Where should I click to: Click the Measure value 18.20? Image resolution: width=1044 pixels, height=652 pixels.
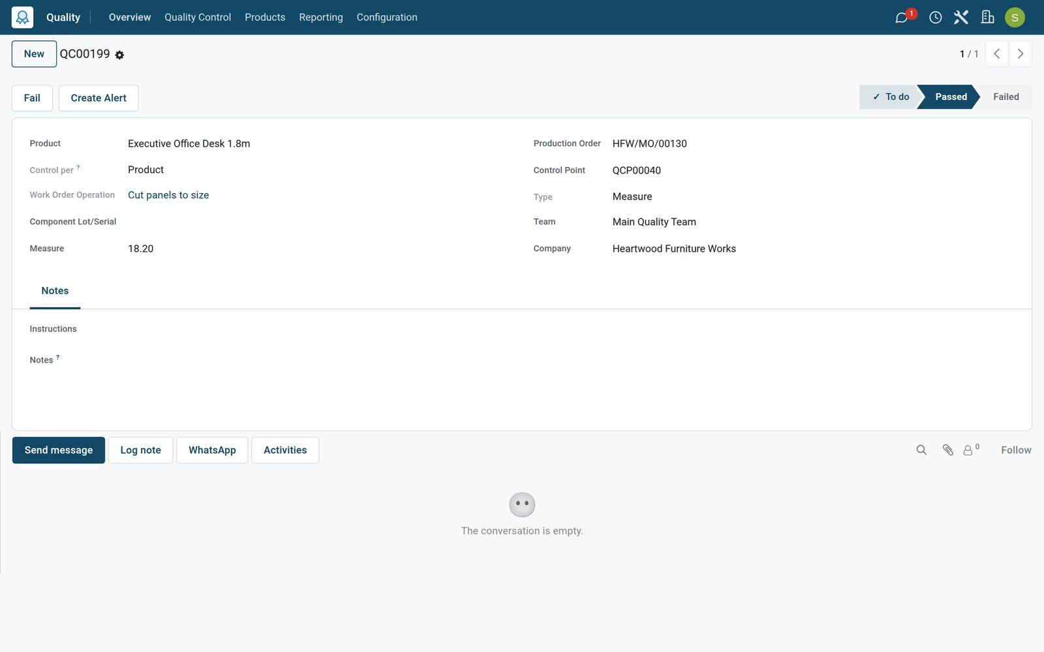point(141,248)
